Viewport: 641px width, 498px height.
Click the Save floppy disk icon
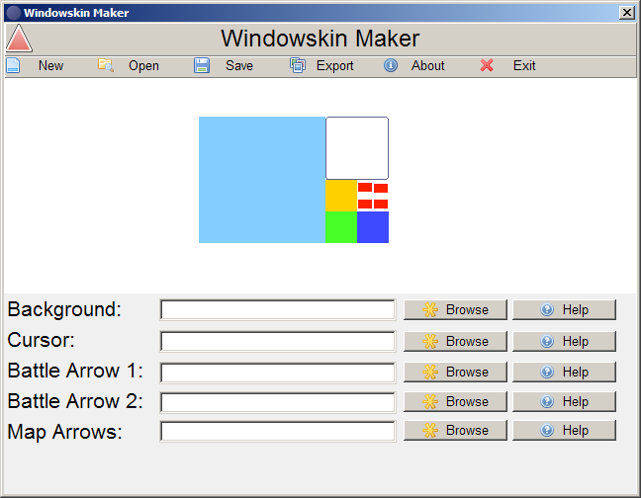202,66
